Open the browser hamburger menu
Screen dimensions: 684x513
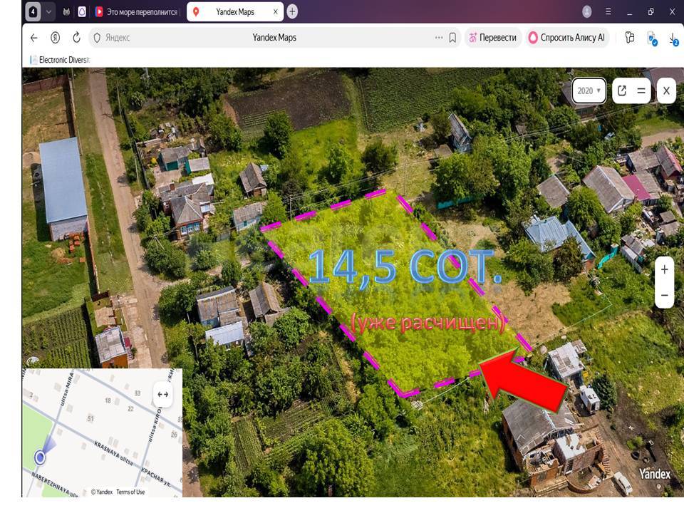608,12
